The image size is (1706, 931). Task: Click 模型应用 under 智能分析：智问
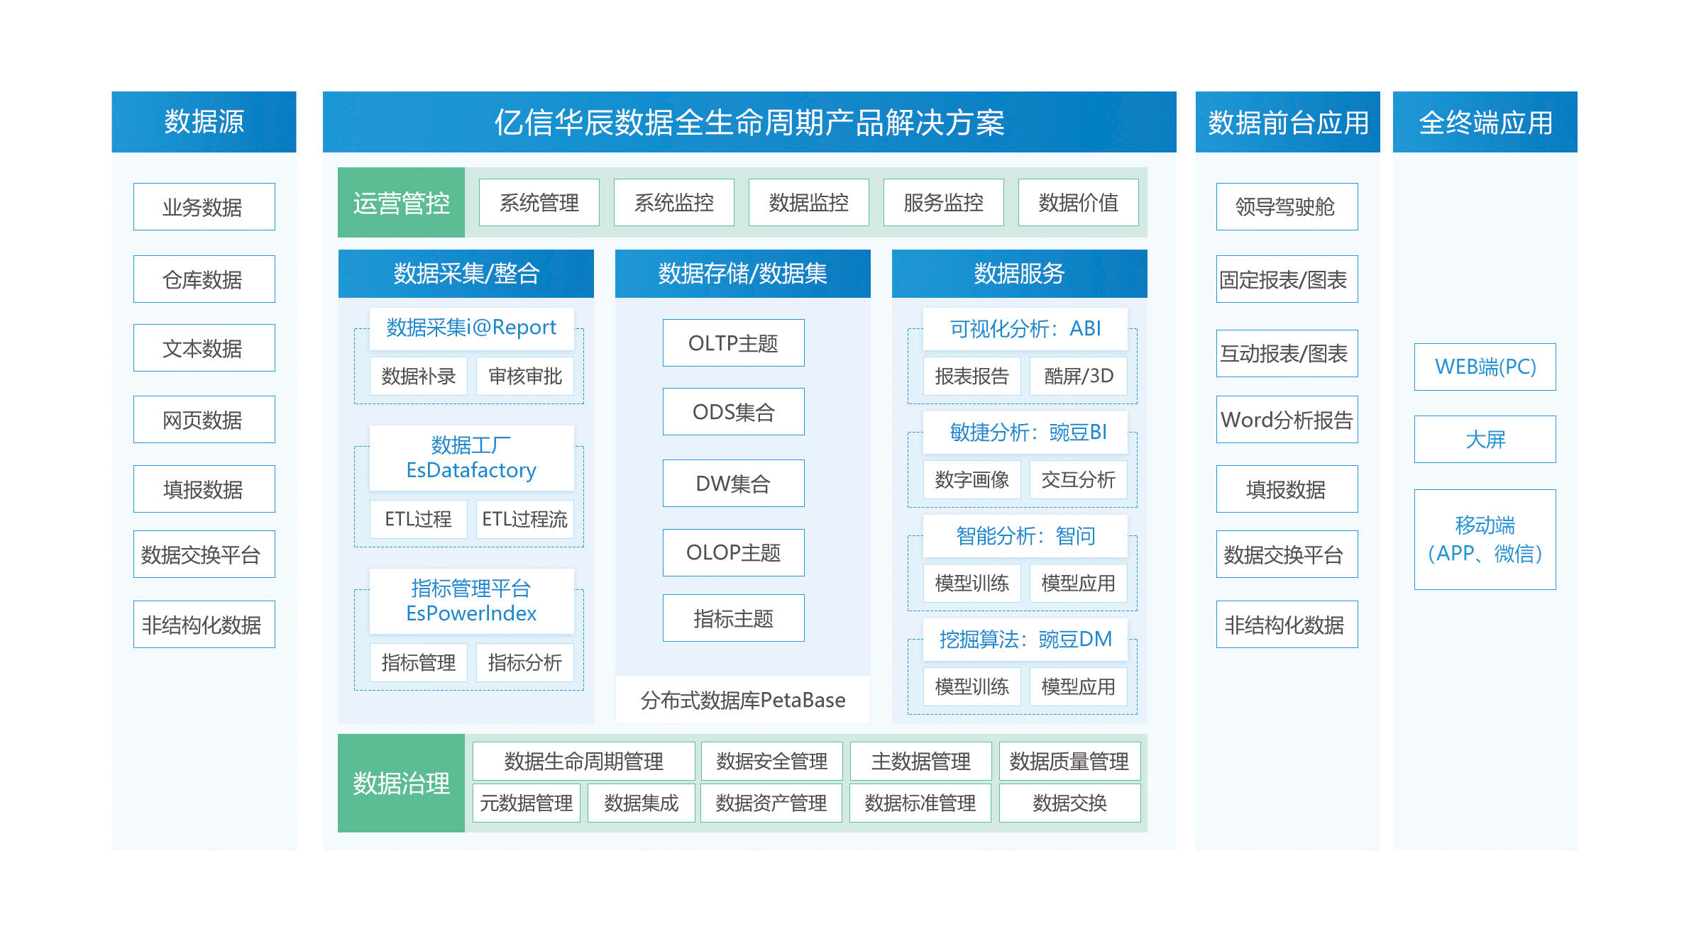(1079, 584)
